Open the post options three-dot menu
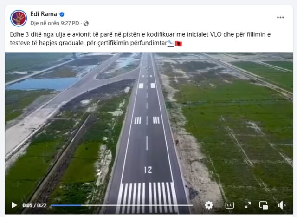Screen dimensions: 297x217 (x=280, y=17)
